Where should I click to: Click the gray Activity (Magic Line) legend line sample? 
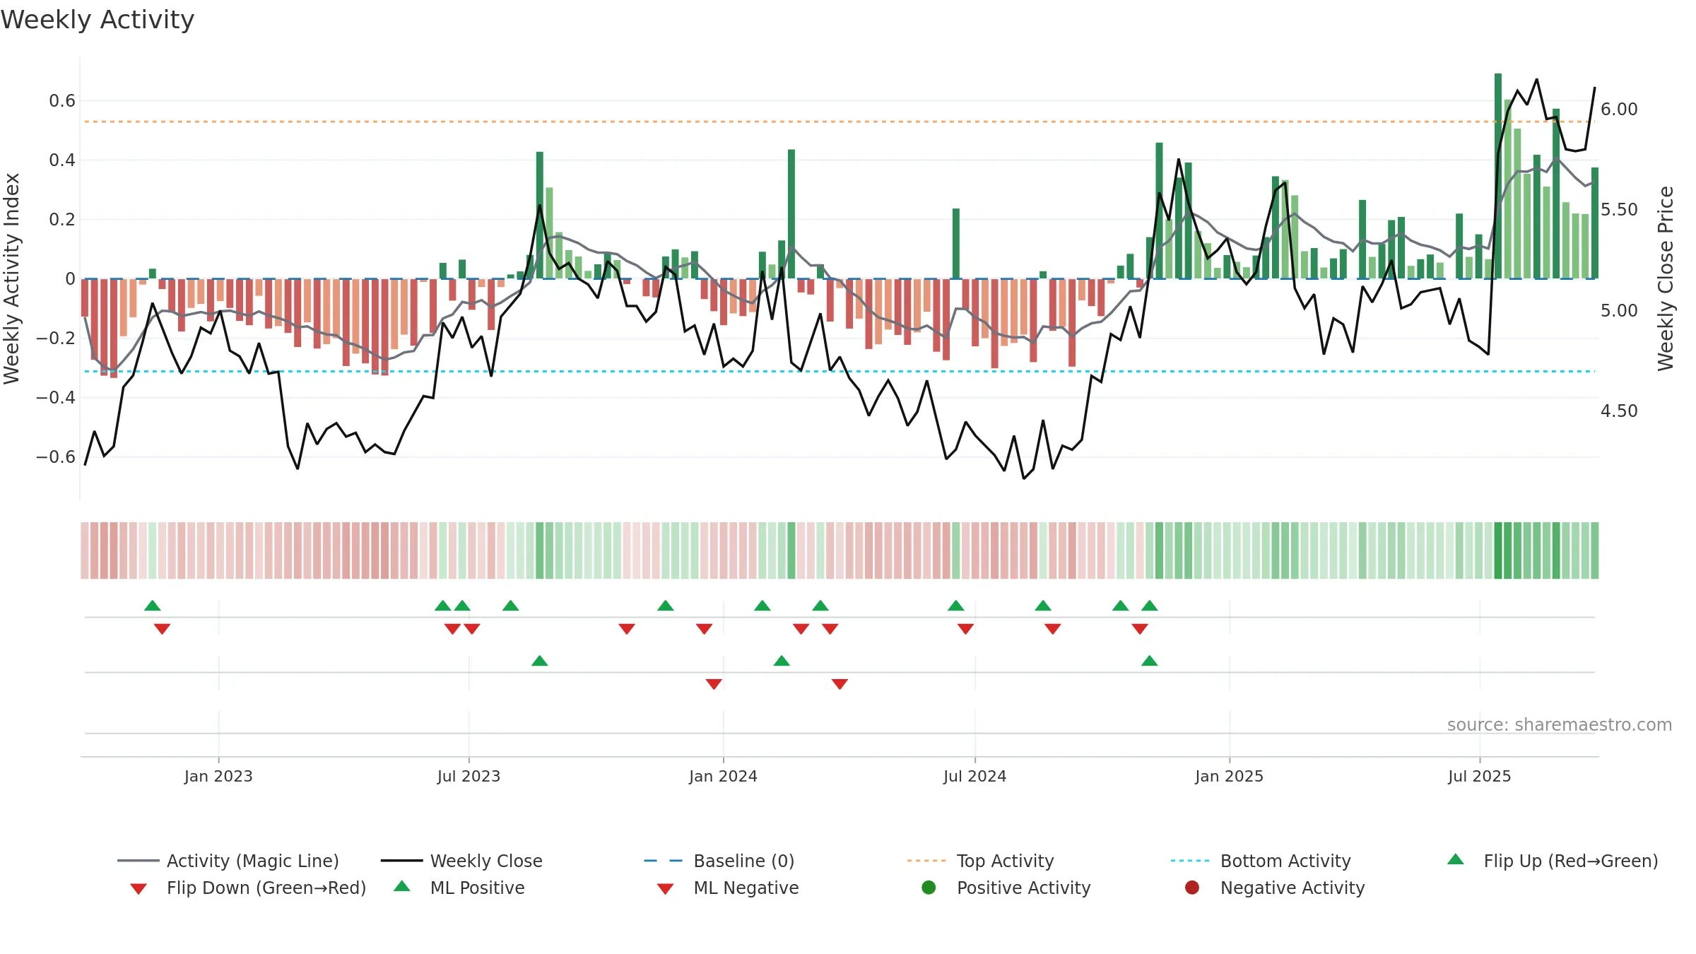tap(139, 861)
